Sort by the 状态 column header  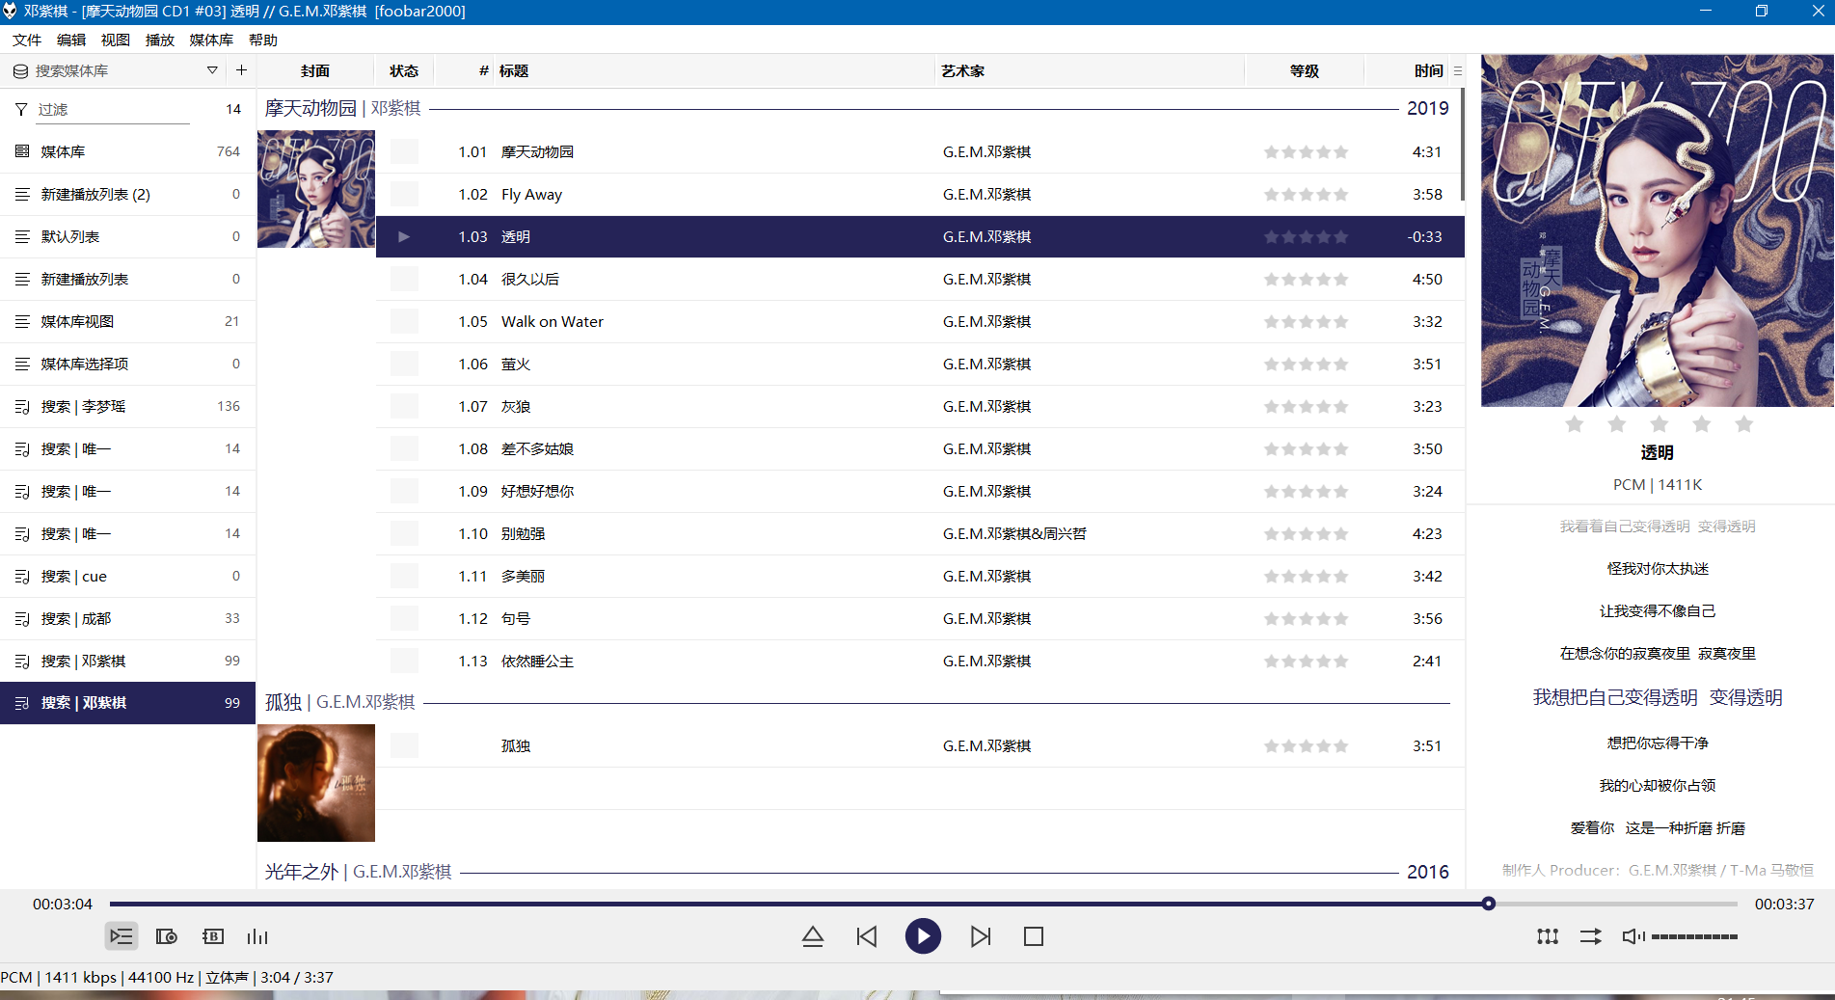(404, 70)
